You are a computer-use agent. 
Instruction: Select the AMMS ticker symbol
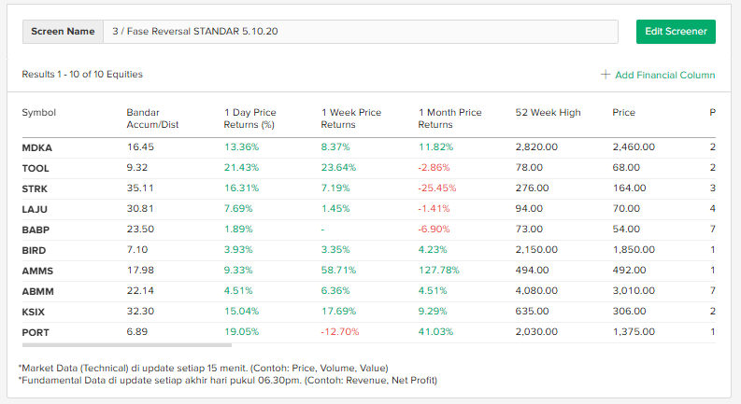[x=36, y=271]
